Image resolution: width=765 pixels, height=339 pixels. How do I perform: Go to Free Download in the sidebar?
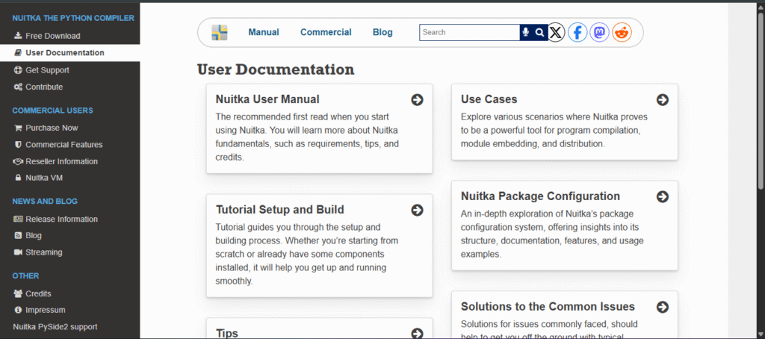[x=53, y=36]
